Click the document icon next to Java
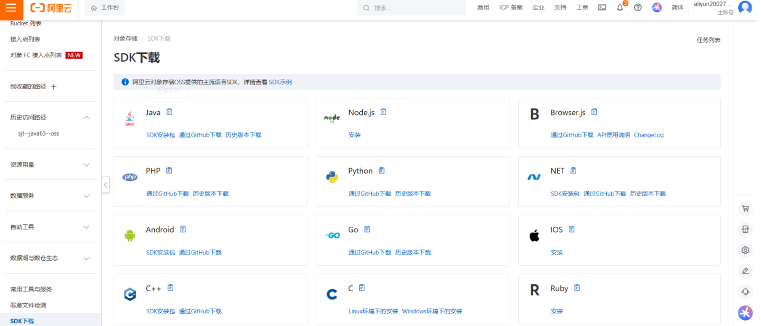 (170, 112)
